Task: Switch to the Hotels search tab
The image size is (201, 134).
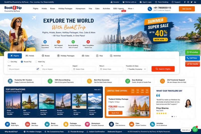Action: click(30, 56)
